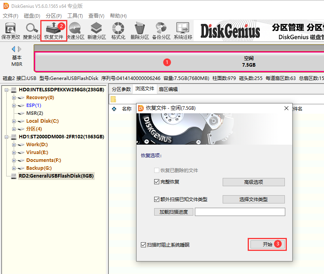This screenshot has height=274, width=324.
Task: Click the HD0 INTELSSD disk icon
Action: click(14, 90)
